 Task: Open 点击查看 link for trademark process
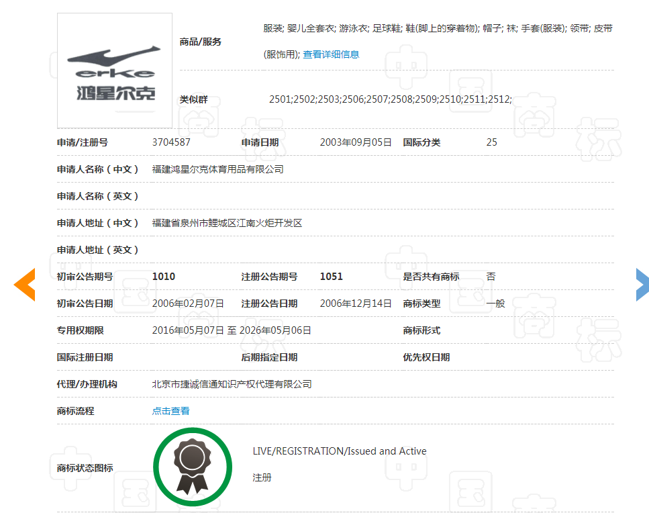click(170, 411)
